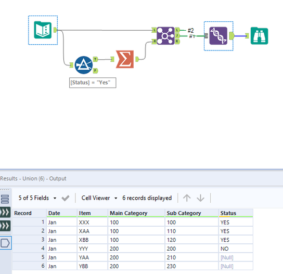Click the Join tool's R output anchor

point(177,41)
